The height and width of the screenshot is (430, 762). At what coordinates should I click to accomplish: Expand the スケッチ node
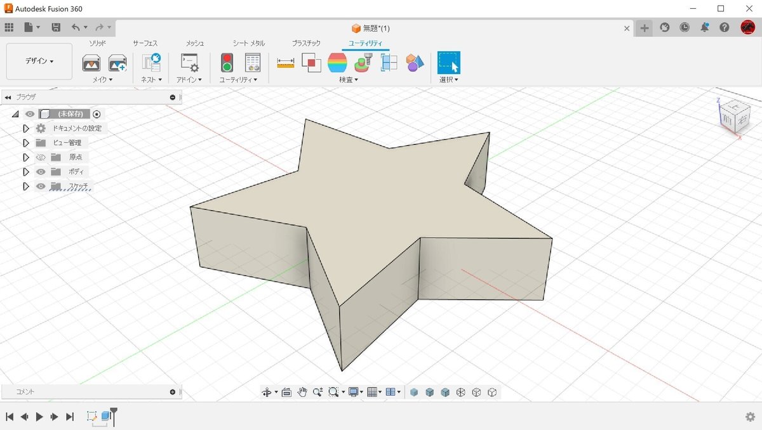(26, 186)
